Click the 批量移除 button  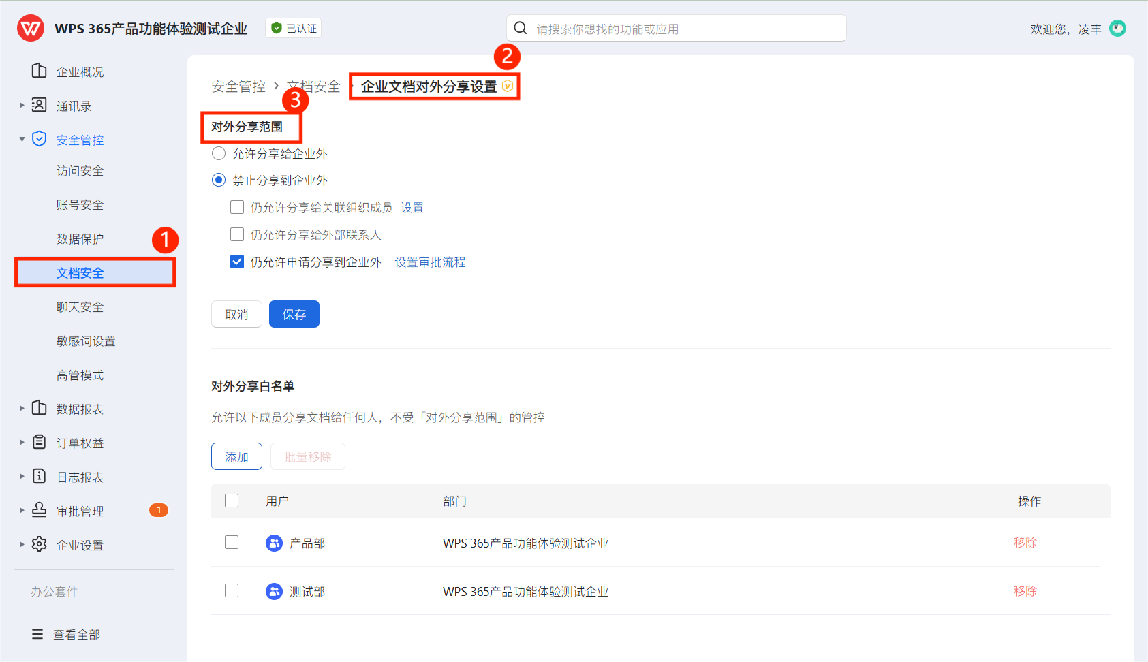click(308, 456)
